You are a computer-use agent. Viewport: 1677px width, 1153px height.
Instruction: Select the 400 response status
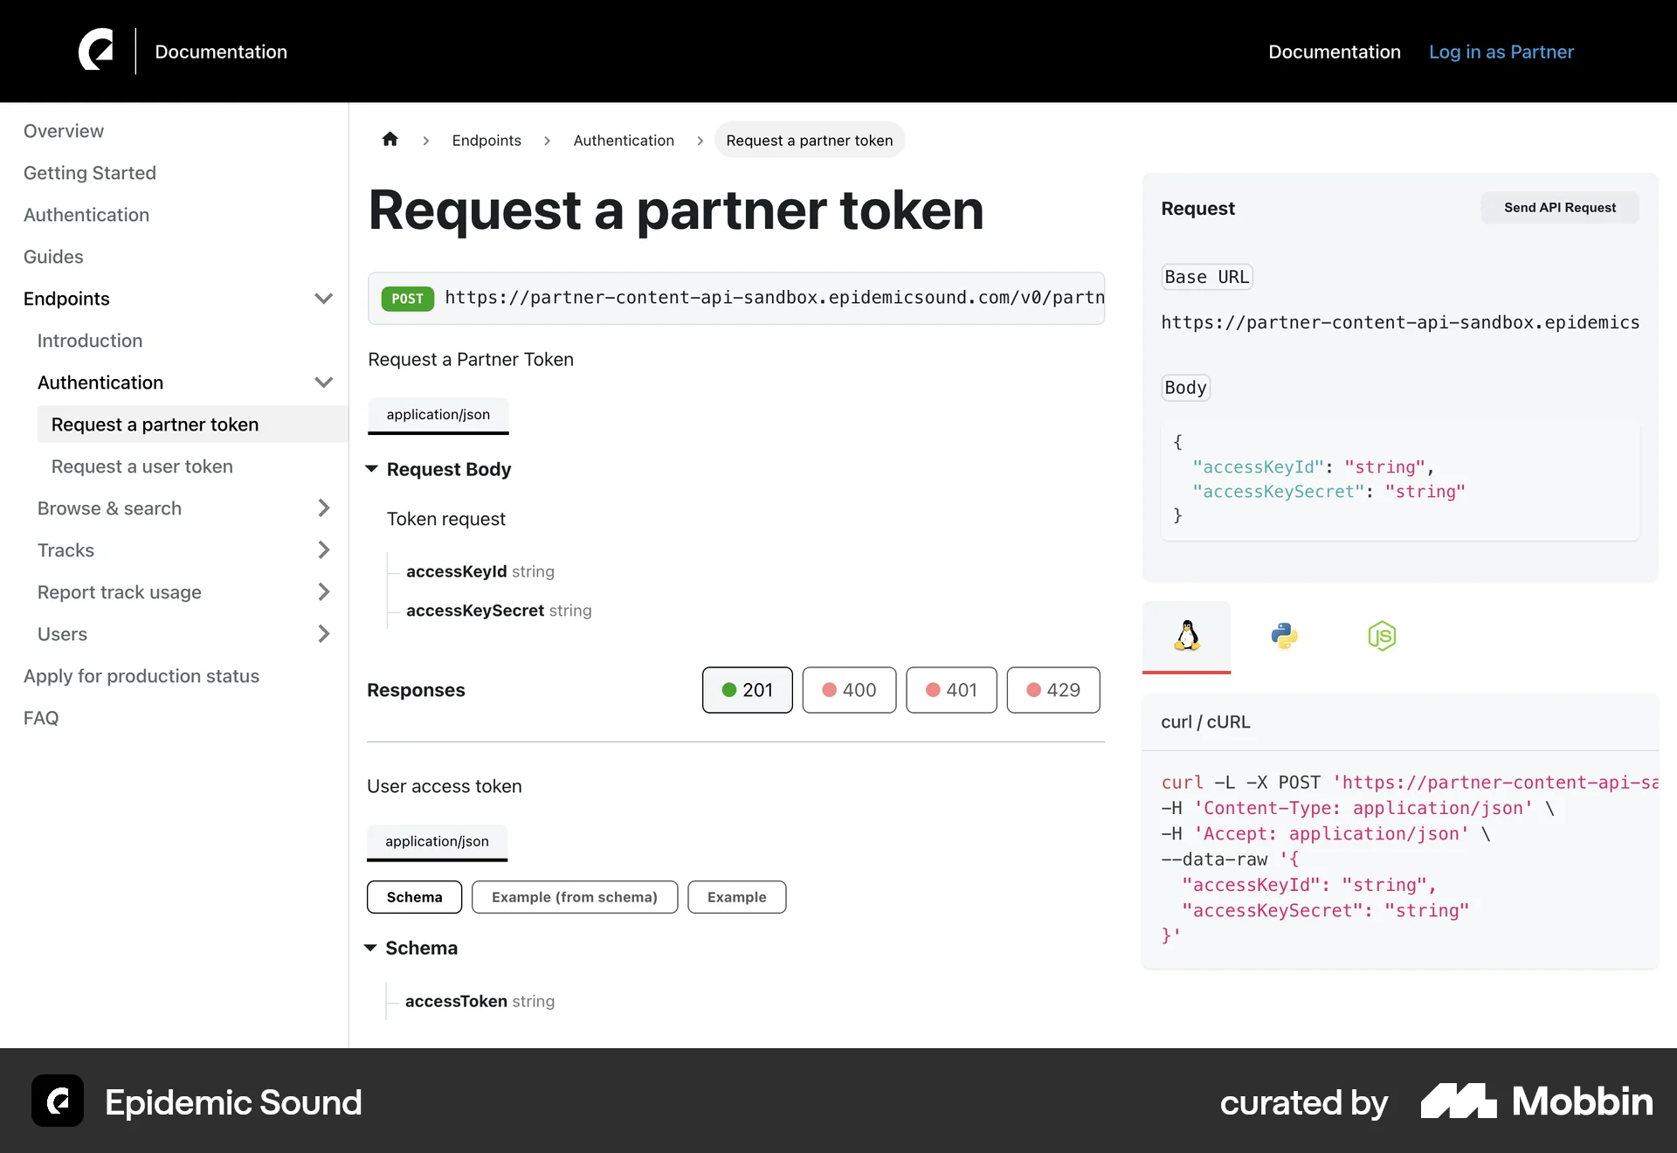(849, 689)
